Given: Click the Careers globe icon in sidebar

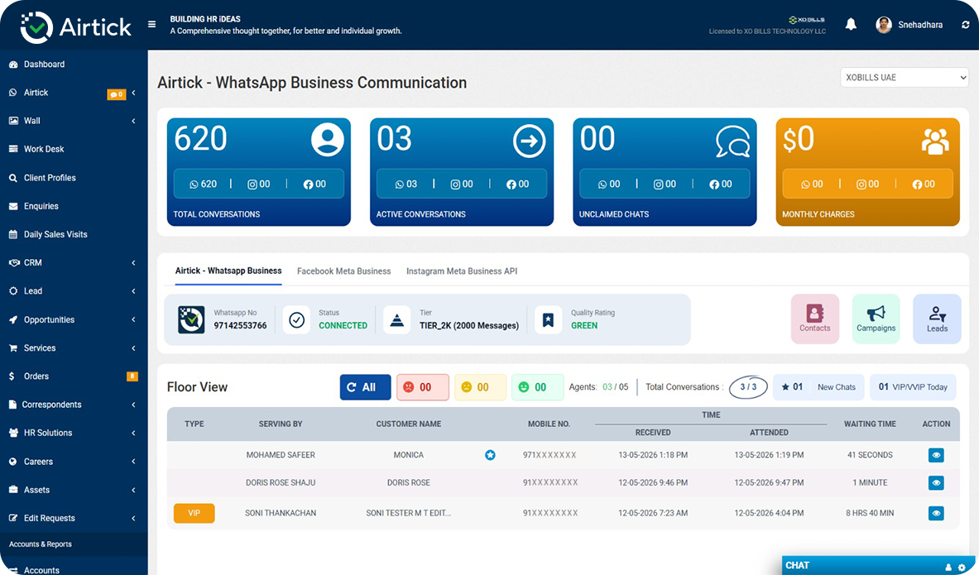Looking at the screenshot, I should pos(13,462).
